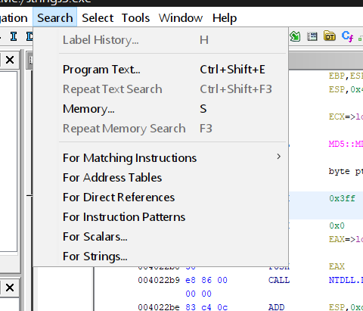Click address 004022b9 in the listing
Image resolution: width=363 pixels, height=311 pixels.
(x=159, y=280)
